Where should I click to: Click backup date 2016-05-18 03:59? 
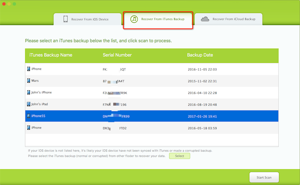click(202, 128)
